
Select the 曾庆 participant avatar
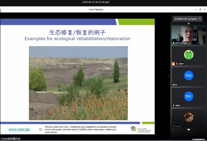pyautogui.click(x=189, y=96)
